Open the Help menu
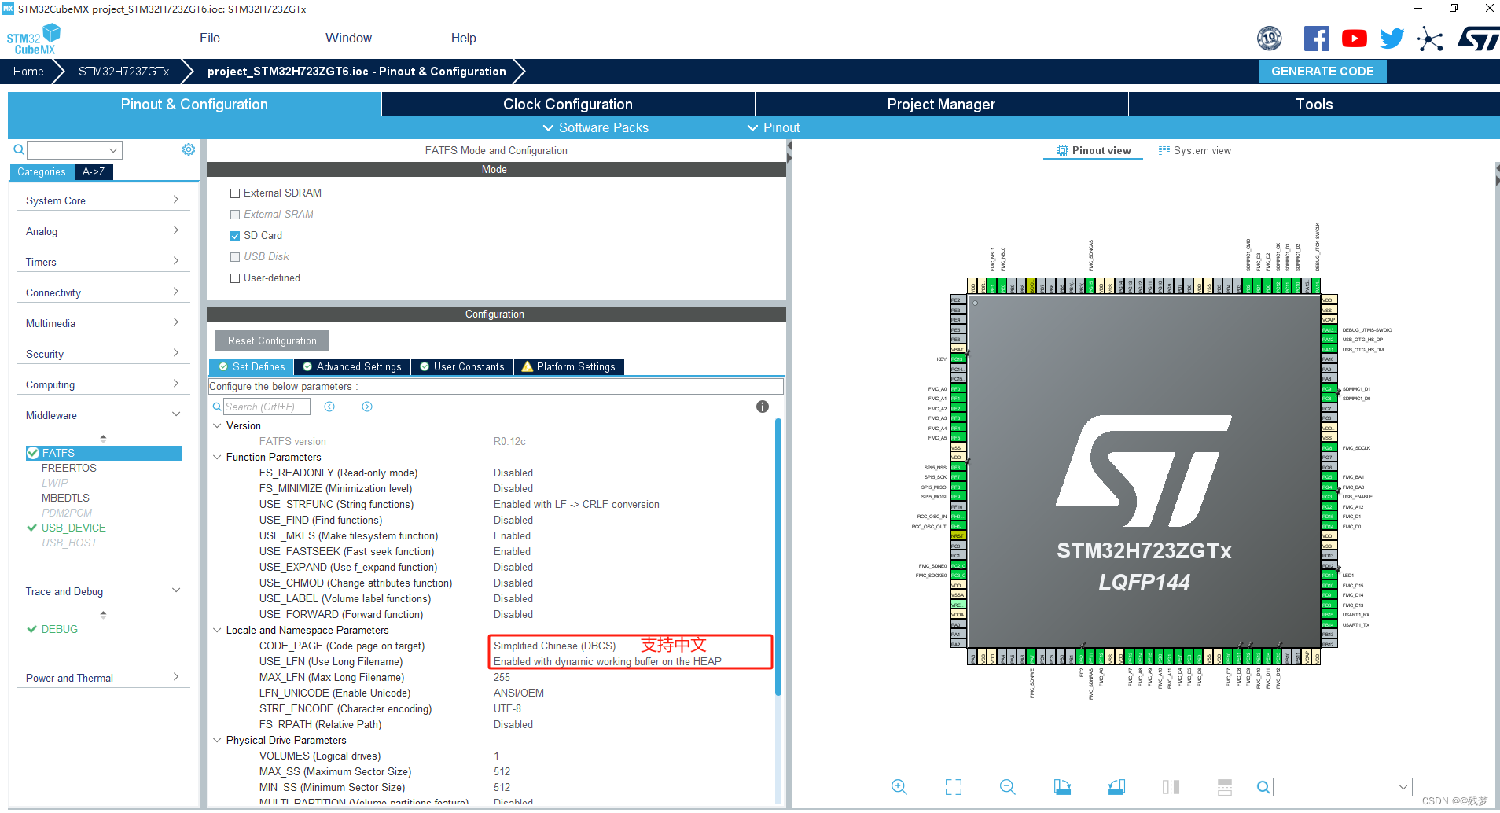 464,38
